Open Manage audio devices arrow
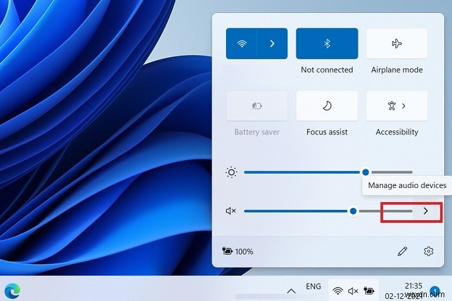 (426, 211)
